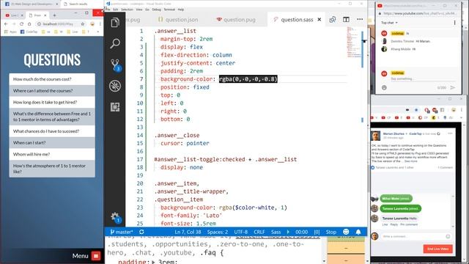This screenshot has height=264, width=469.
Task: Open the Extensions view in activity bar
Action: [115, 107]
